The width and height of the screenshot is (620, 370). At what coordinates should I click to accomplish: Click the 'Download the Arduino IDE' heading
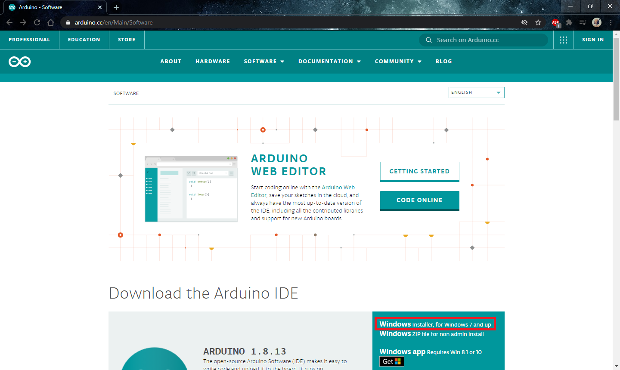tap(204, 293)
